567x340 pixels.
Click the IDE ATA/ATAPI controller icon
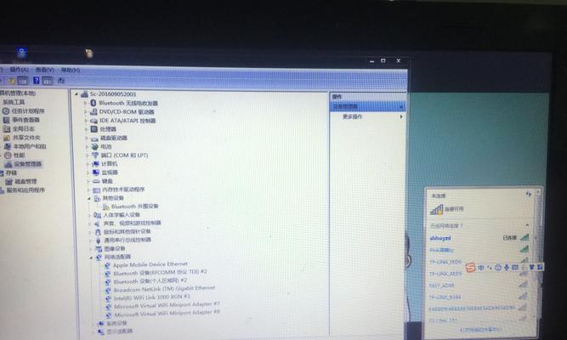[x=94, y=121]
